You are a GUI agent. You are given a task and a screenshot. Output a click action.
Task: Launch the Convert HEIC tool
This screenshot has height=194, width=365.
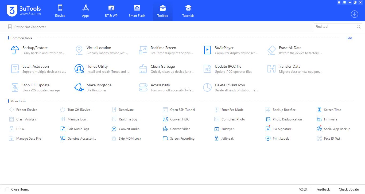pyautogui.click(x=176, y=119)
